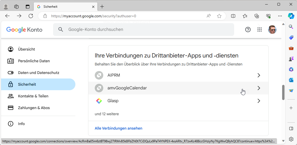Open sidebar Search icon

tap(291, 27)
